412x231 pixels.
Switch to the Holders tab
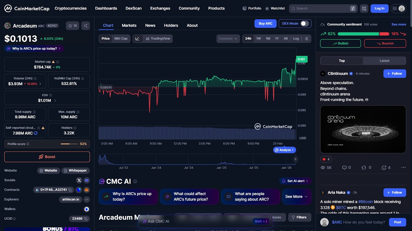(x=171, y=25)
